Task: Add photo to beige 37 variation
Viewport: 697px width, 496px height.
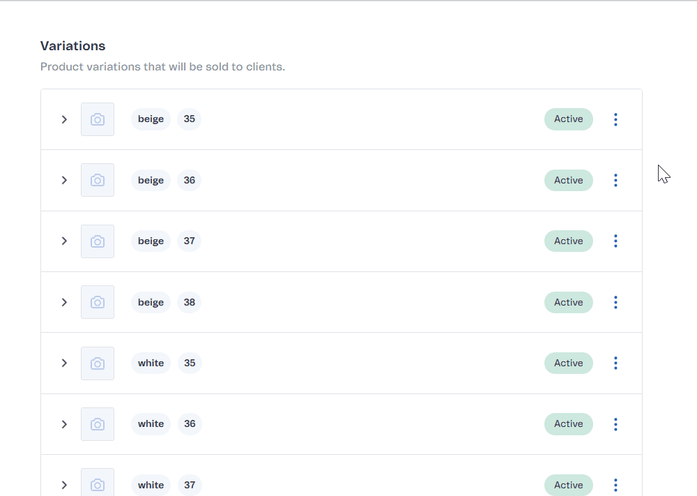Action: pyautogui.click(x=98, y=241)
